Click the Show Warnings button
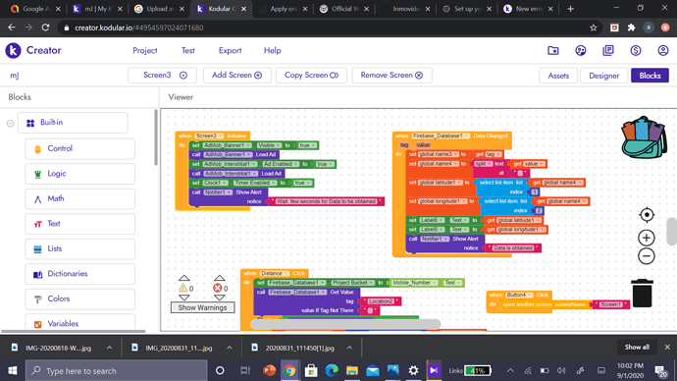677x381 pixels. click(x=202, y=307)
